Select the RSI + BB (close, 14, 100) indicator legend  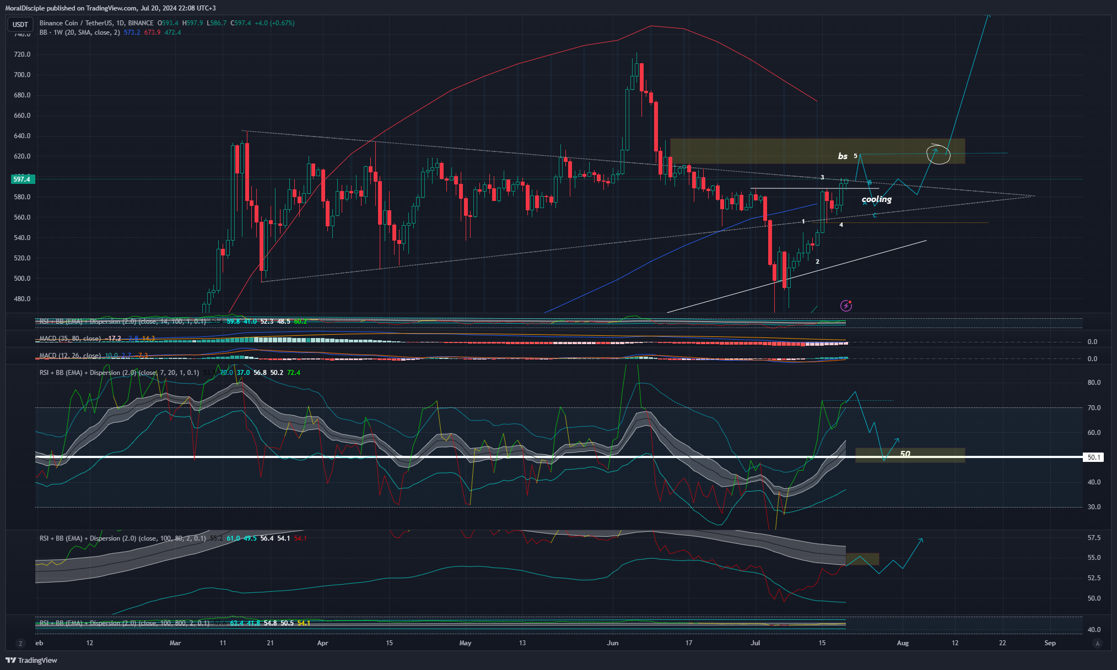[x=122, y=321]
